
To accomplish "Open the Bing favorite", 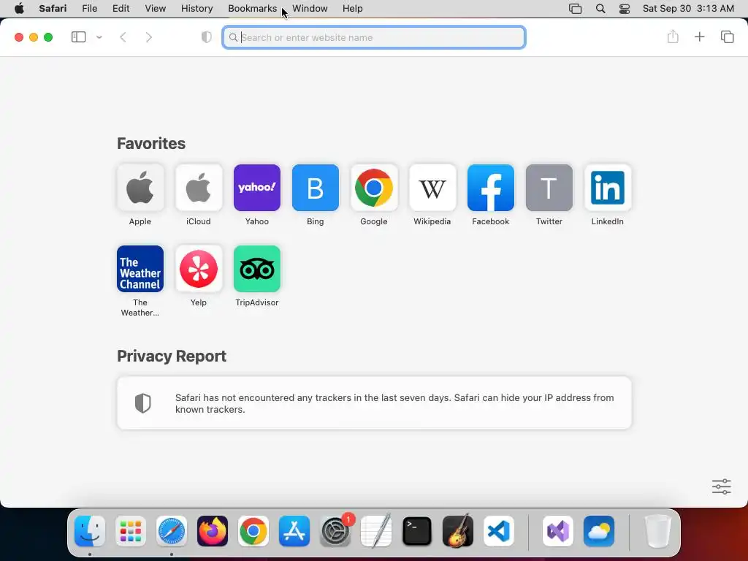I will pos(316,188).
